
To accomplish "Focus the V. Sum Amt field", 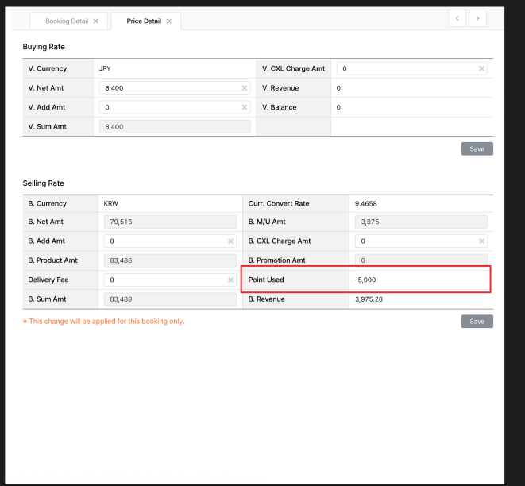I will click(175, 127).
